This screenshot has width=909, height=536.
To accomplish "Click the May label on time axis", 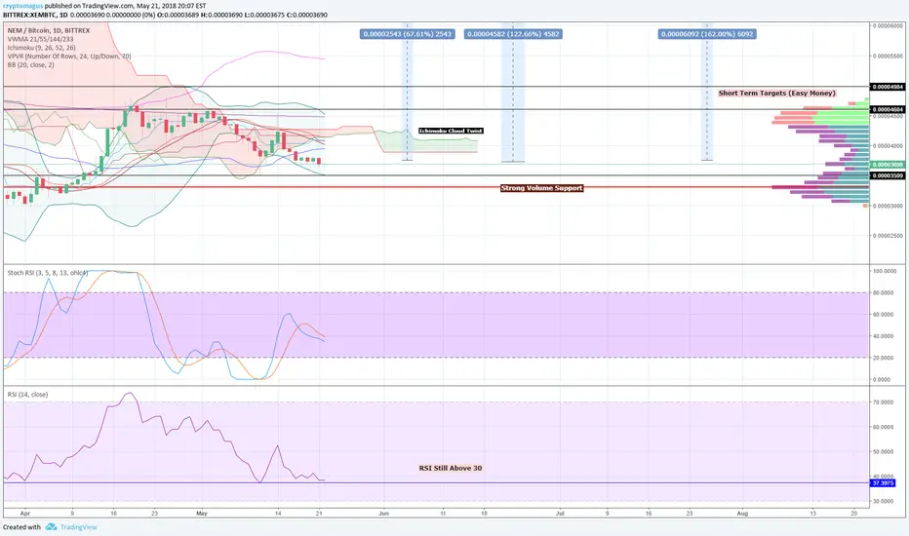I will (x=202, y=514).
